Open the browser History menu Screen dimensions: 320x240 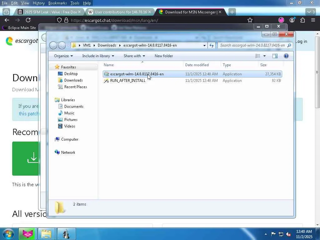(38, 3)
